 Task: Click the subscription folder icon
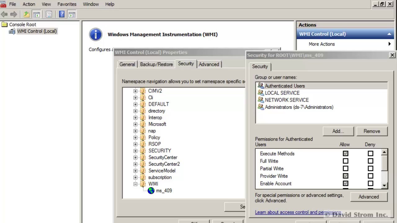pyautogui.click(x=143, y=177)
